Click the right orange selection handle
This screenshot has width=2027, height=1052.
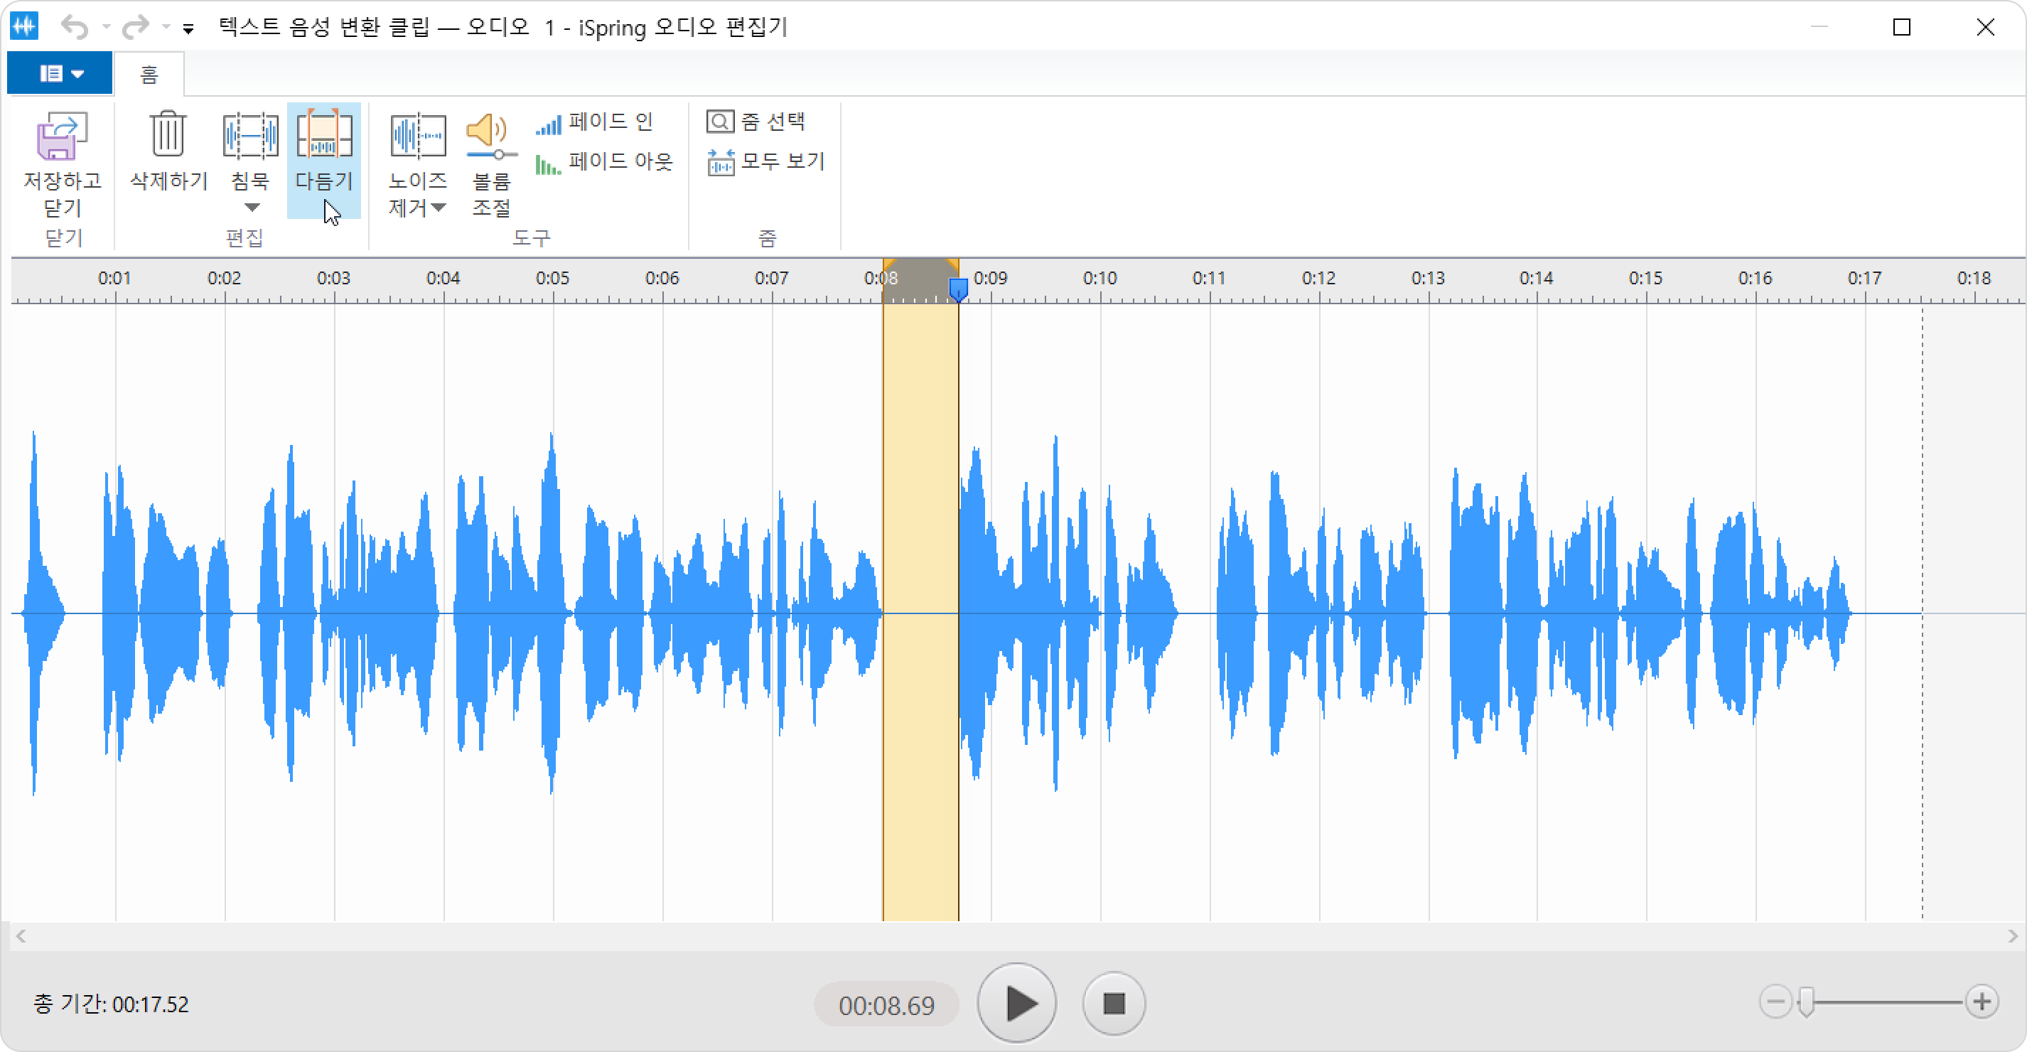[x=952, y=264]
